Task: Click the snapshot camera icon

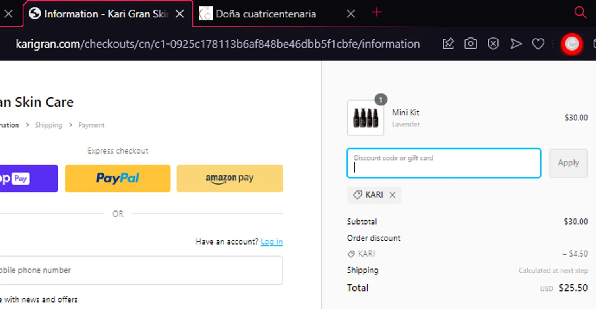Action: pyautogui.click(x=471, y=44)
